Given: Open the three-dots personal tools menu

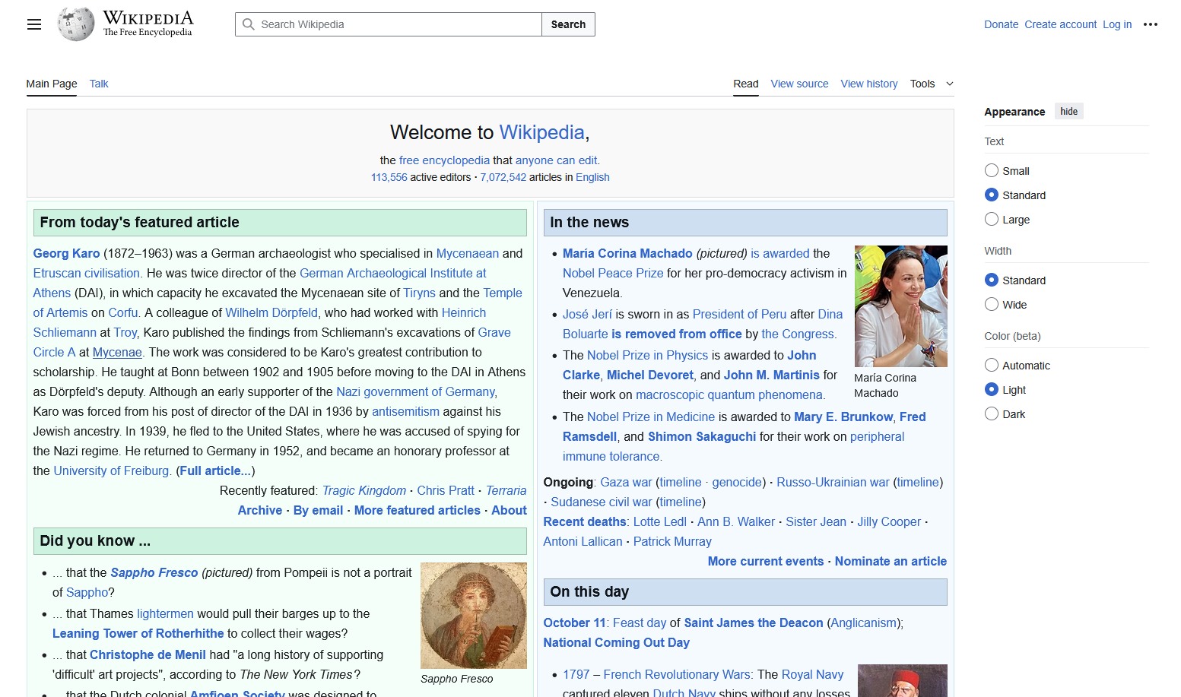Looking at the screenshot, I should 1150,24.
